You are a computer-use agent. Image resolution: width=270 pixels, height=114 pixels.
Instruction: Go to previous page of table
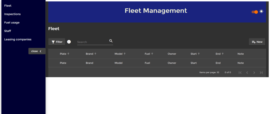click(x=247, y=72)
